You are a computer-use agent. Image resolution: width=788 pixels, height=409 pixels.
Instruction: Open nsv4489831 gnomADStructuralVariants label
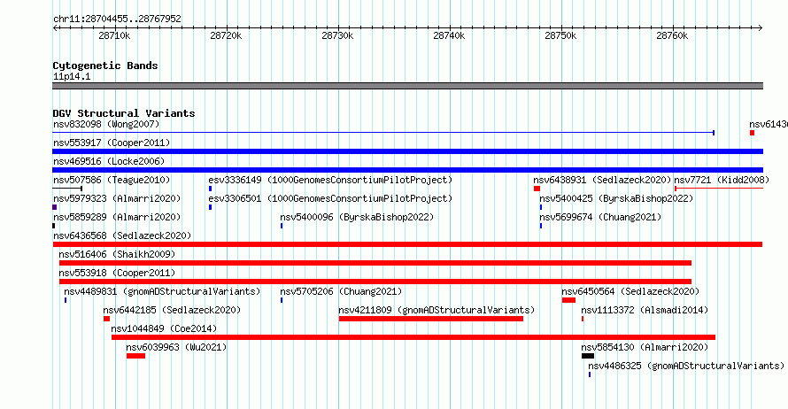tap(162, 291)
